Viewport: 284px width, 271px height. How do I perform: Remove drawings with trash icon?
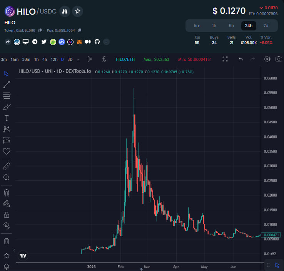(x=7, y=241)
